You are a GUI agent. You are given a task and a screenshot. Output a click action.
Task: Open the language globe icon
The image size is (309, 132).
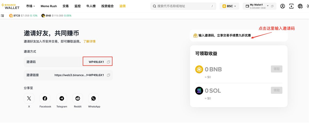click(x=300, y=6)
